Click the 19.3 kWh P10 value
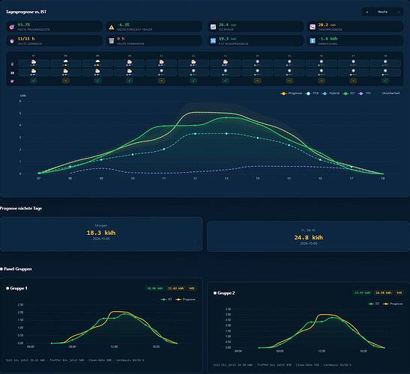 coord(228,39)
